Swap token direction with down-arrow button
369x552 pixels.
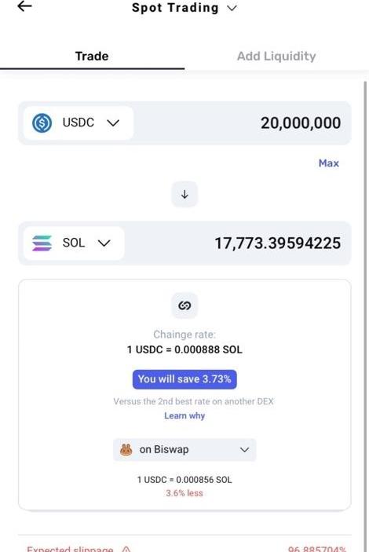point(184,194)
